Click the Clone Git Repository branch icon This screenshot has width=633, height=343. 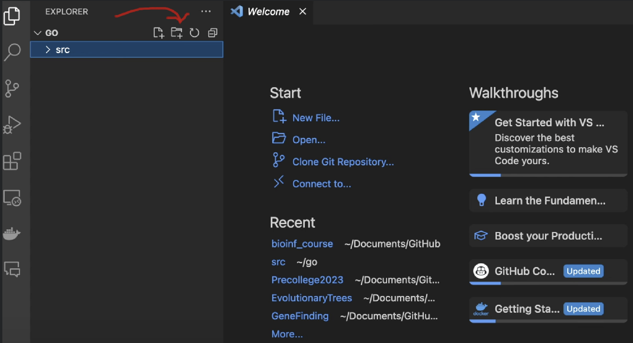click(x=279, y=160)
